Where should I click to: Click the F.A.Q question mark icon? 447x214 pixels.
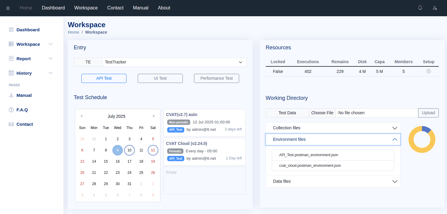pos(11,110)
